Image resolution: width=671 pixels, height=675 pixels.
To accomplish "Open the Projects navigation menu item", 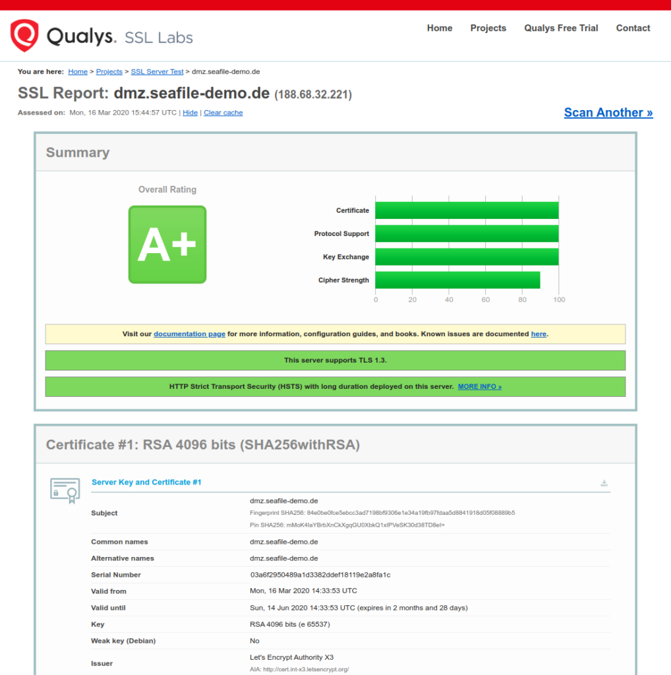I will point(488,28).
